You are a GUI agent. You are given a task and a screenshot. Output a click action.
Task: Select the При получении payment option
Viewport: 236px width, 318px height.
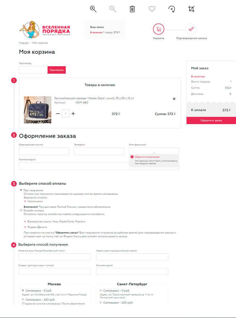(21, 190)
